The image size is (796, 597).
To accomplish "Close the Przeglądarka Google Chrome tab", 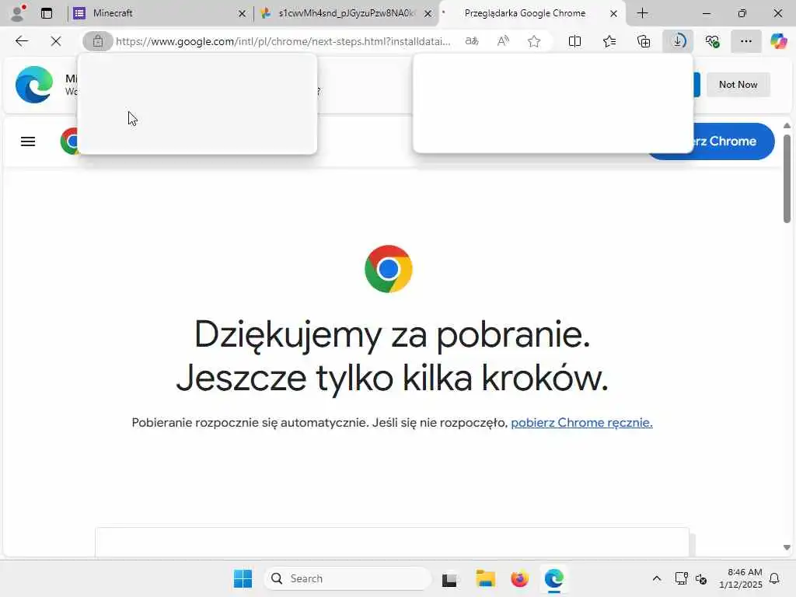I will 614,13.
